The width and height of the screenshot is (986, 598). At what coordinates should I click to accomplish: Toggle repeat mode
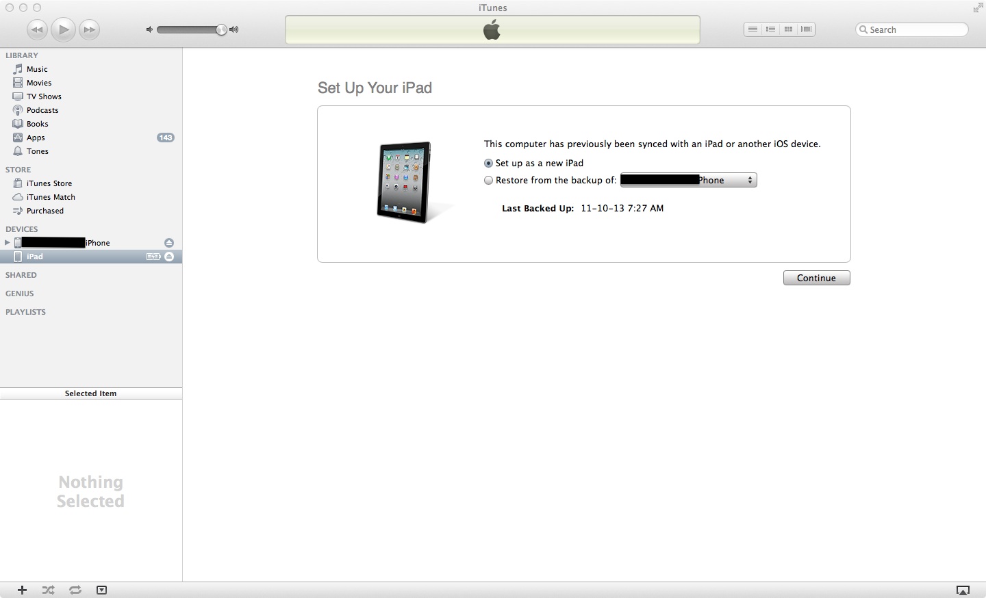pyautogui.click(x=75, y=590)
